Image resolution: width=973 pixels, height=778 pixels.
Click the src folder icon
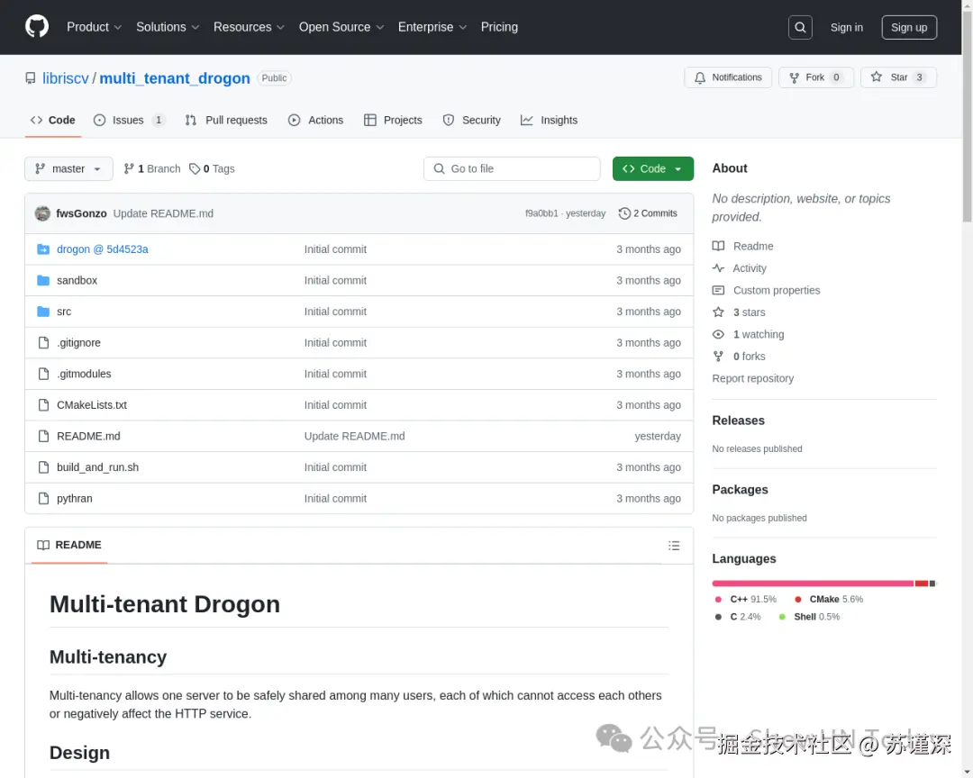(x=43, y=312)
